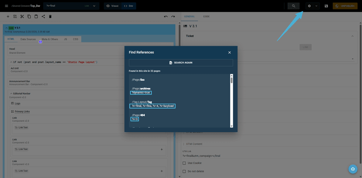Click the blue info badge under tabs

click(x=40, y=42)
